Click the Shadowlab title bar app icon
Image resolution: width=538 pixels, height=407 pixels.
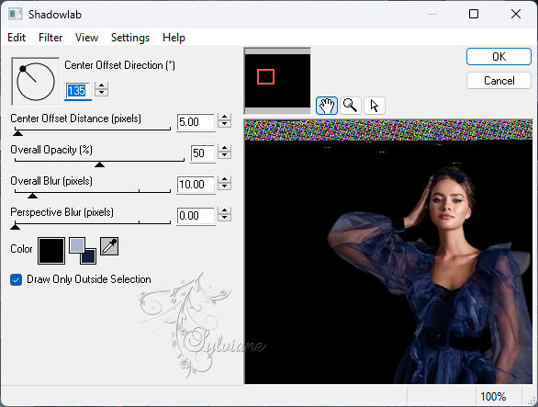16,14
